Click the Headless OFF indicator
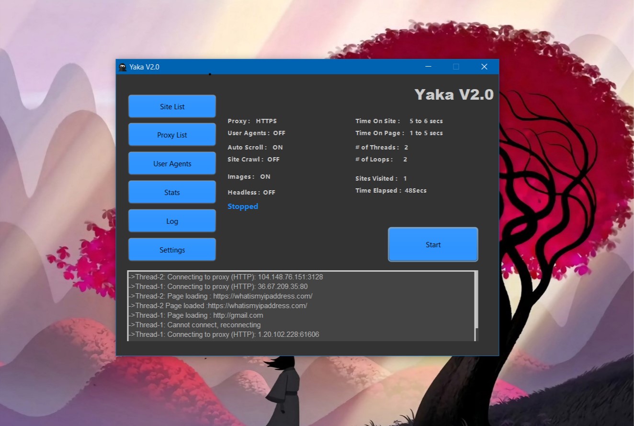Screen dimensions: 634x426 (251, 193)
